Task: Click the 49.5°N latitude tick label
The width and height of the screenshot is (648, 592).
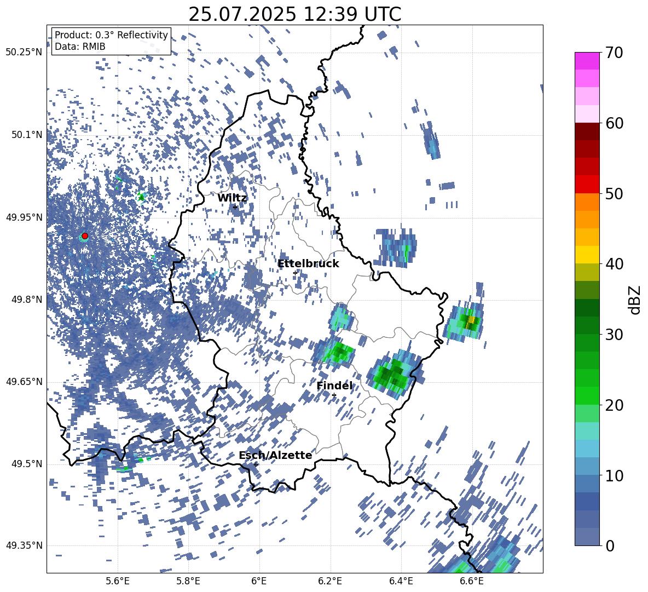Action: tap(27, 464)
